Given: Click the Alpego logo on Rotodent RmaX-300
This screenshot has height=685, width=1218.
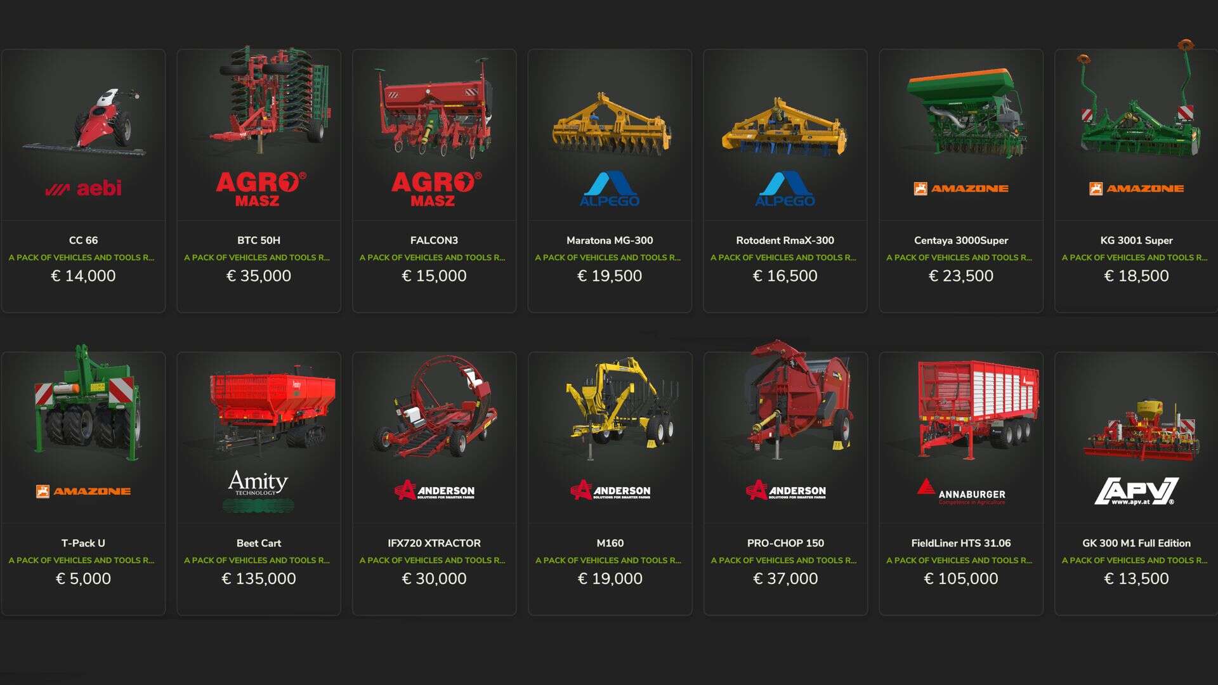Looking at the screenshot, I should tap(785, 188).
